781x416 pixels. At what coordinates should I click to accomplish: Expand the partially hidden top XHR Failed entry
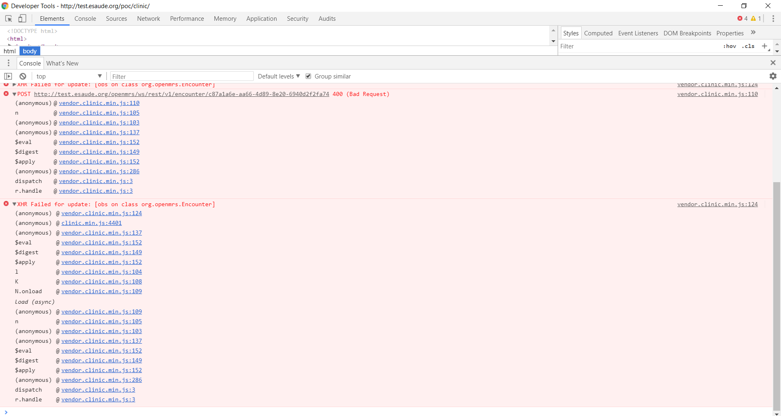coord(15,85)
